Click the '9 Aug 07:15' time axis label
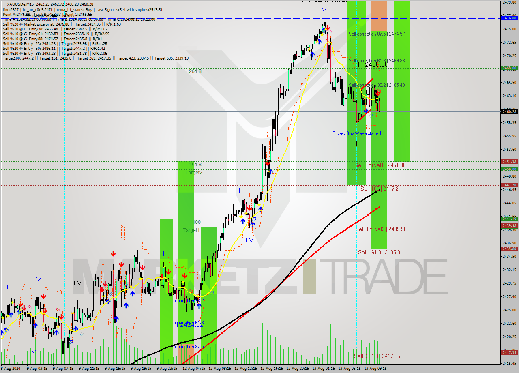 pos(63,369)
